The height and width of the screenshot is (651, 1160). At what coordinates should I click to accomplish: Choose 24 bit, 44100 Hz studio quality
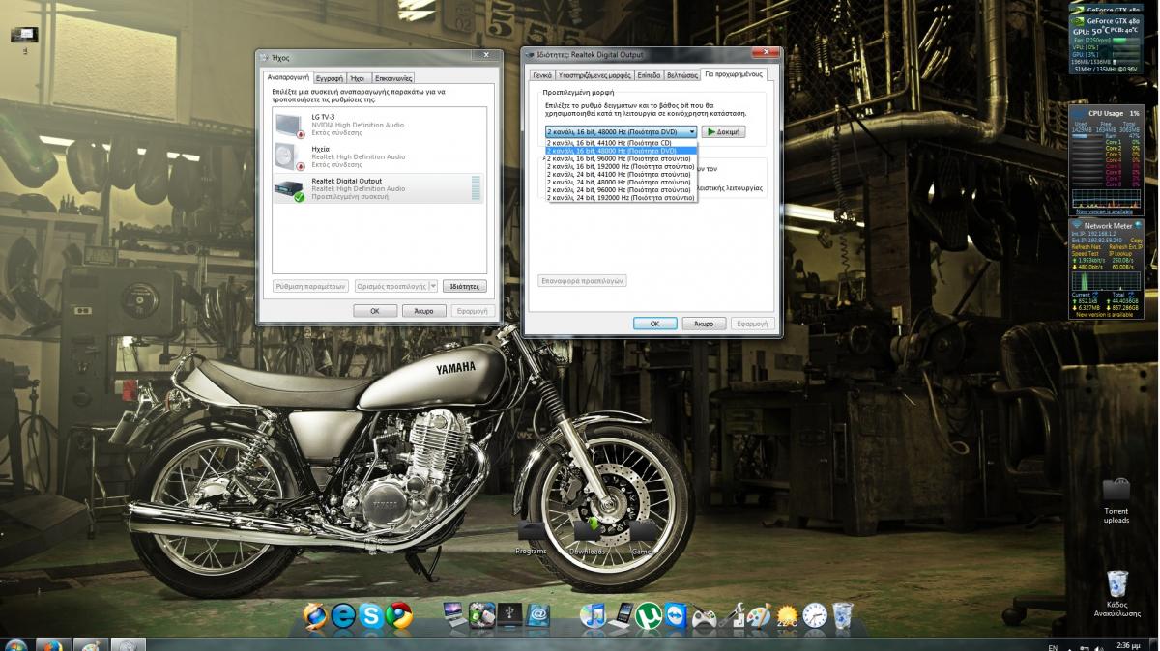click(623, 174)
